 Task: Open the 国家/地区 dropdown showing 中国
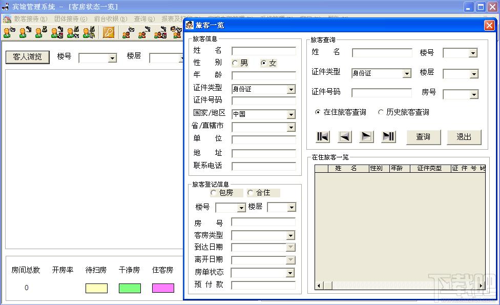point(291,114)
